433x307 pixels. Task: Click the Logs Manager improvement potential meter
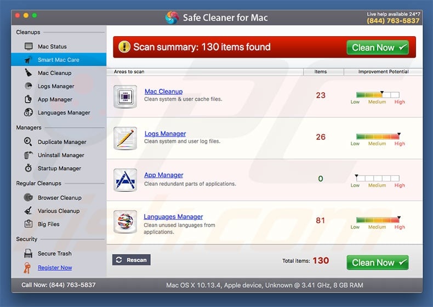click(x=378, y=136)
